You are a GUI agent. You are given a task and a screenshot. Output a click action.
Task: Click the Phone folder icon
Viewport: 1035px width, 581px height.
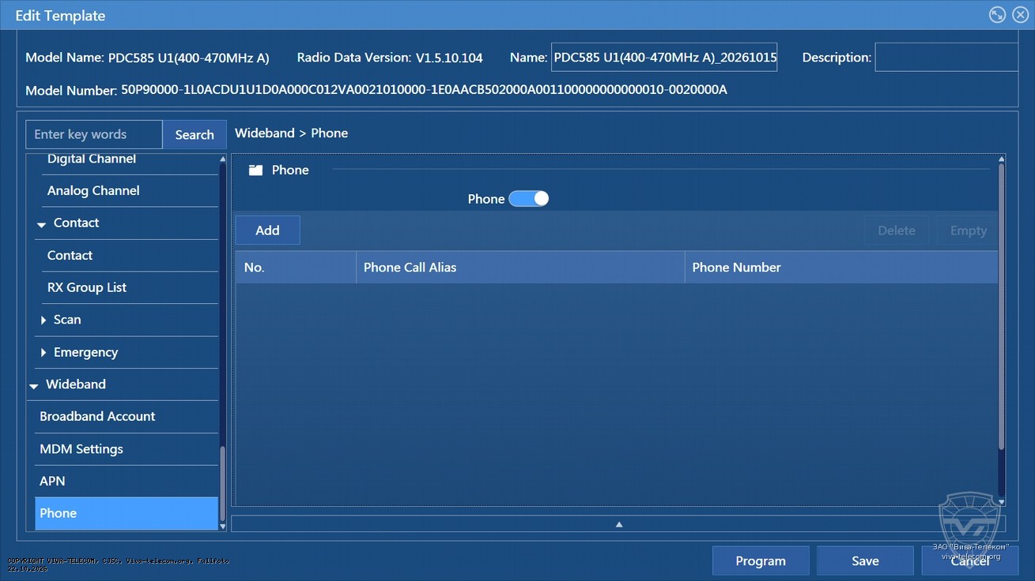click(x=255, y=170)
